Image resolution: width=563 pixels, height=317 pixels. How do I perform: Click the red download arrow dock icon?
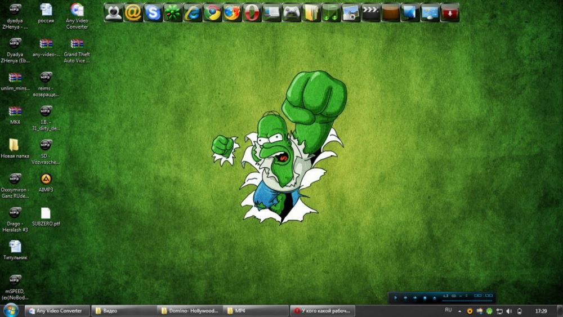point(449,12)
